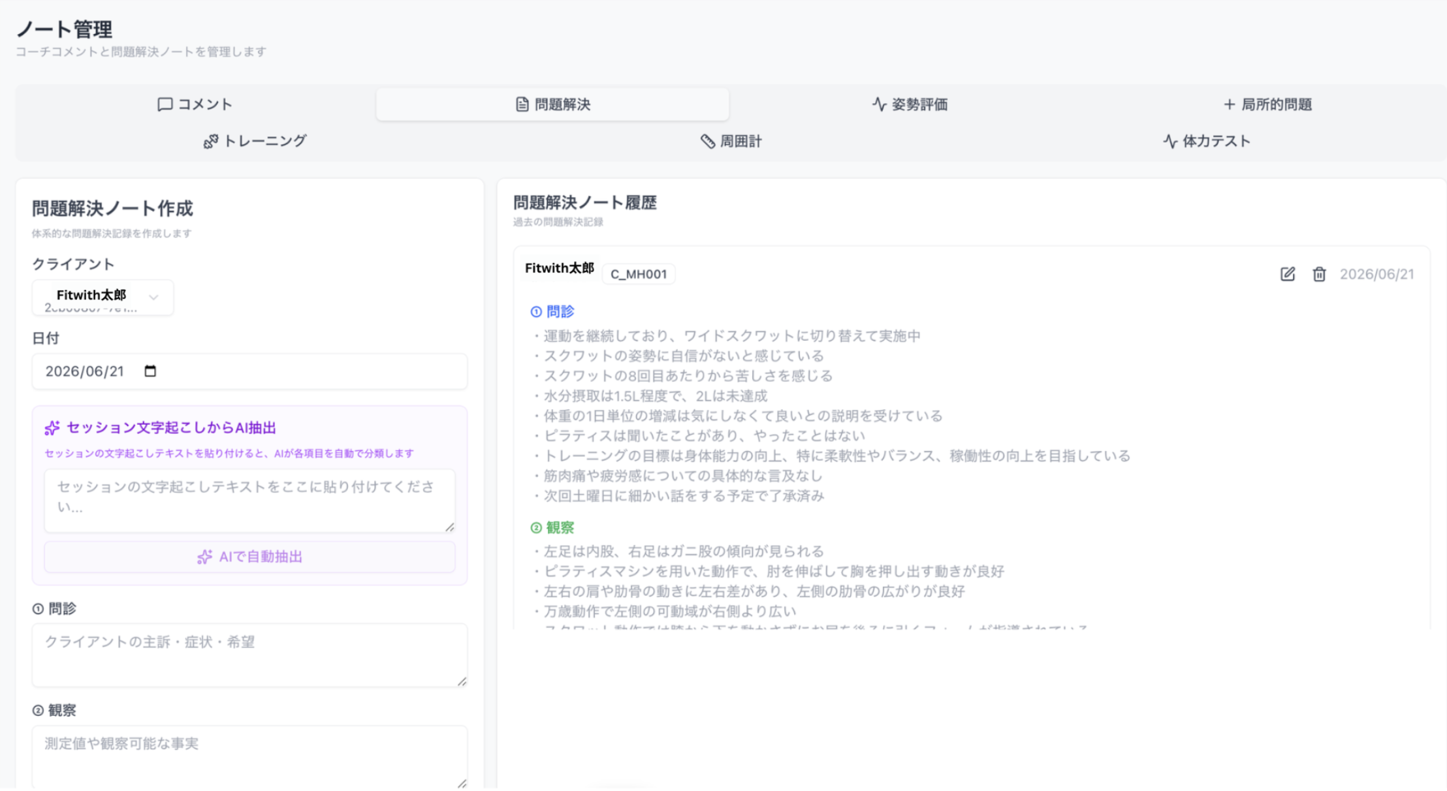Click the C_MH001 client ID badge

click(639, 274)
